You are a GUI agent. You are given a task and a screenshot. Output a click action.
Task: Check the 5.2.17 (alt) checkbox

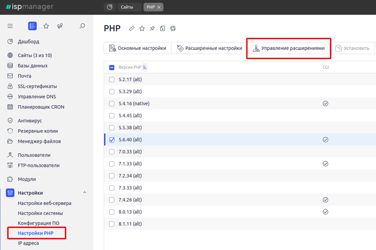(x=112, y=79)
